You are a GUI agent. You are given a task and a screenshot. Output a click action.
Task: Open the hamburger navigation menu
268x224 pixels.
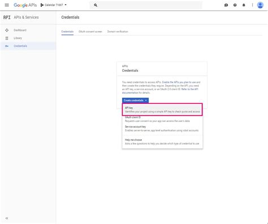[7, 5]
